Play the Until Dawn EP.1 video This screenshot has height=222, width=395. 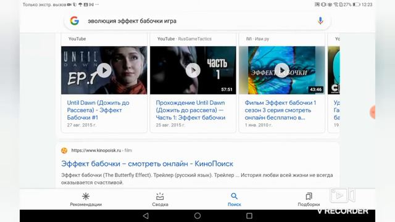click(x=104, y=70)
